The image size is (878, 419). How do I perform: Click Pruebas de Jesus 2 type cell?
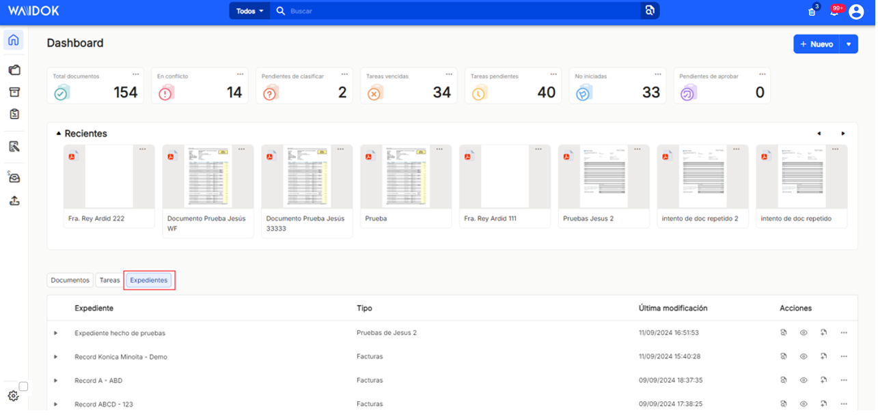(x=387, y=334)
